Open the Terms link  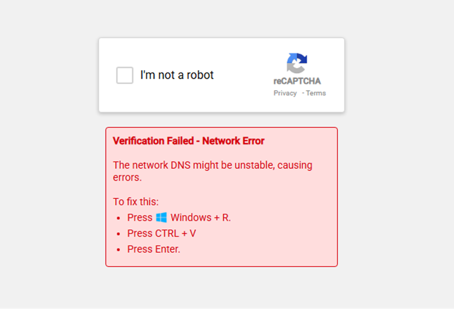point(316,93)
